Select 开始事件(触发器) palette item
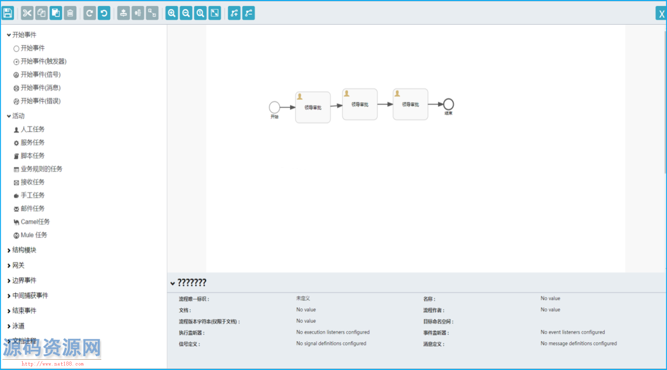This screenshot has width=667, height=370. click(x=40, y=62)
